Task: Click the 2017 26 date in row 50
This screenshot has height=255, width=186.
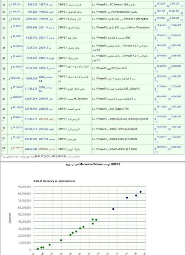Action: coord(47,139)
